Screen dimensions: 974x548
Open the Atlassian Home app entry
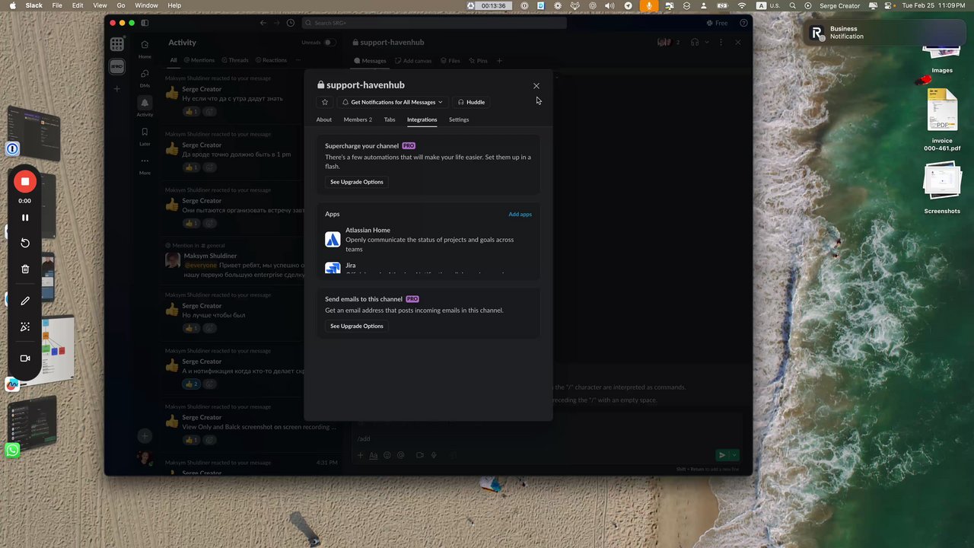(x=428, y=239)
